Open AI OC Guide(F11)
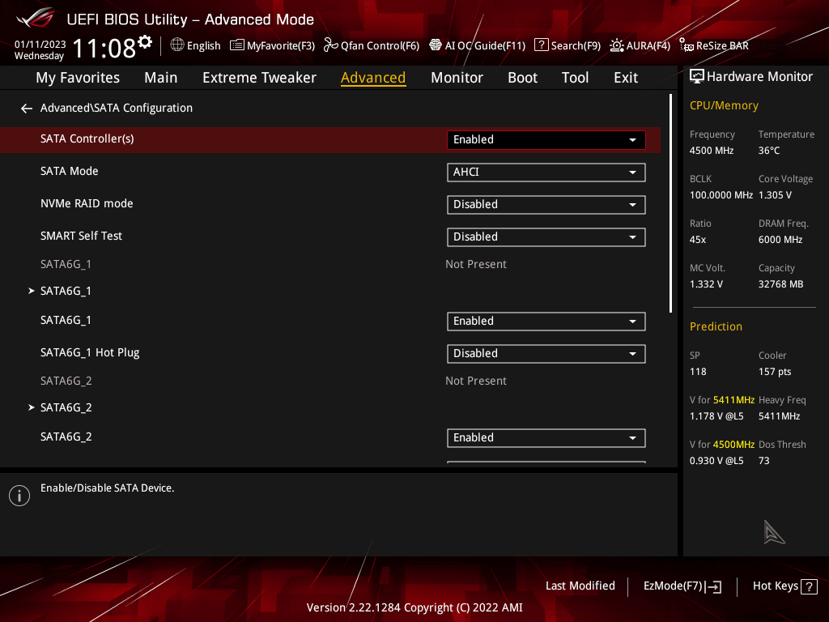Screen dimensions: 829x622 tap(477, 45)
